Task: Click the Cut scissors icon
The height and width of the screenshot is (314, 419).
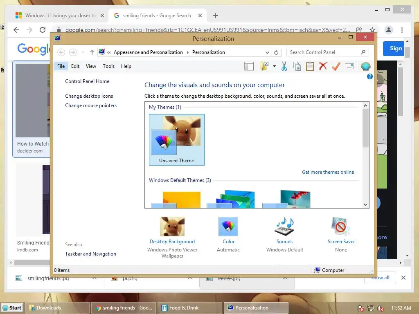Action: (x=284, y=66)
